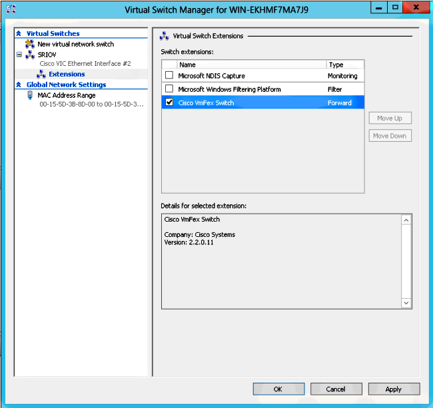Click the Virtual Switch Extensions header icon
Viewport: 433px width, 408px height.
pyautogui.click(x=165, y=36)
